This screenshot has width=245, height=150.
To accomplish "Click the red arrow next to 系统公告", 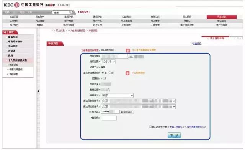I will tap(78, 12).
